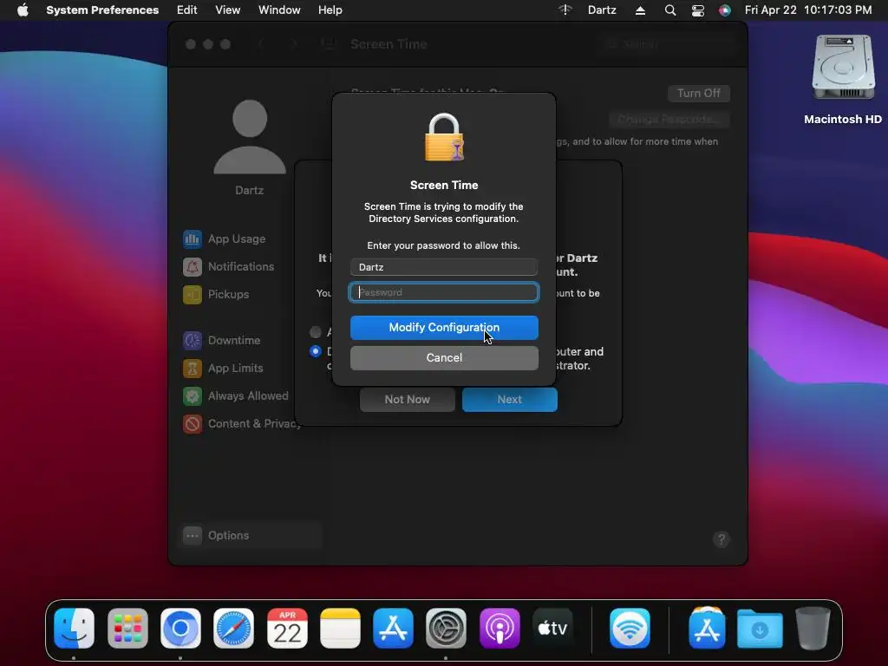Viewport: 888px width, 666px height.
Task: Open the Help menu
Action: 330,10
